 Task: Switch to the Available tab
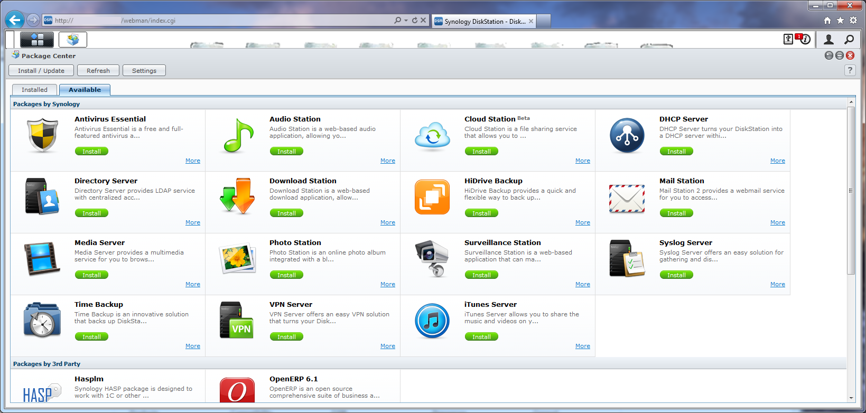pos(85,90)
